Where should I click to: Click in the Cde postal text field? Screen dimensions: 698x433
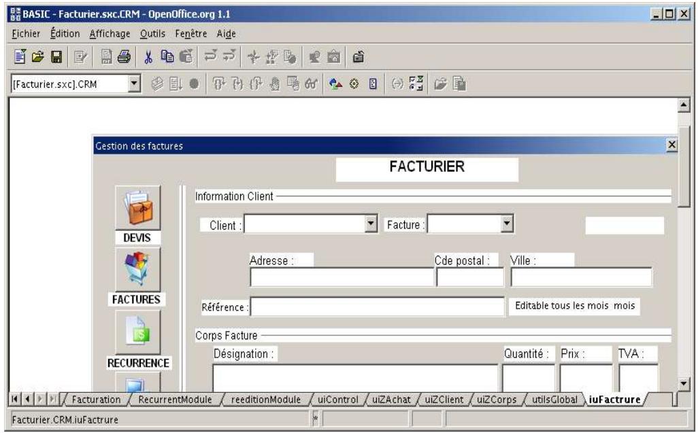pos(470,277)
